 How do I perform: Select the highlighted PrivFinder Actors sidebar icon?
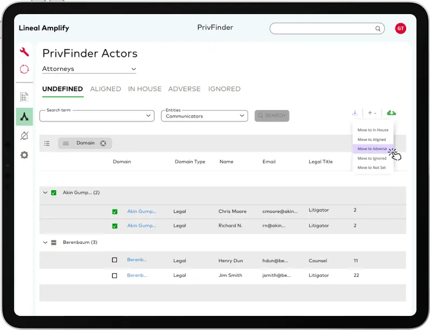pos(24,116)
